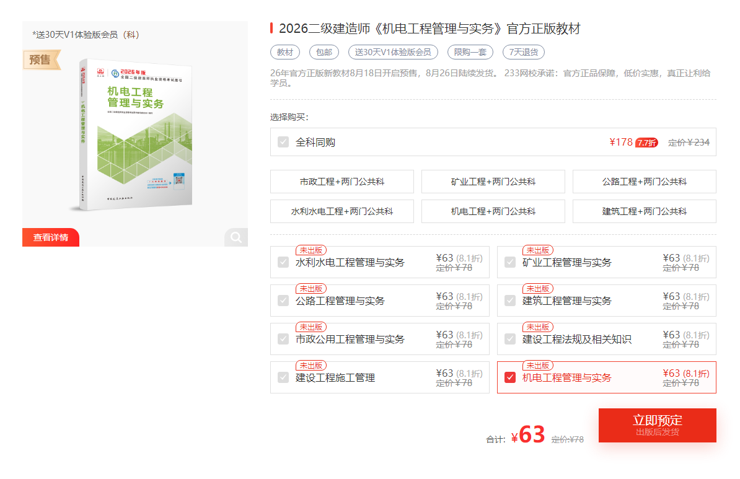
Task: Toggle the 建设工程施工管理 checkbox
Action: click(283, 377)
